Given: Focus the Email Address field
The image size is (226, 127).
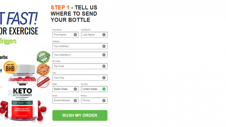Looking at the screenshot, I should [65, 100].
